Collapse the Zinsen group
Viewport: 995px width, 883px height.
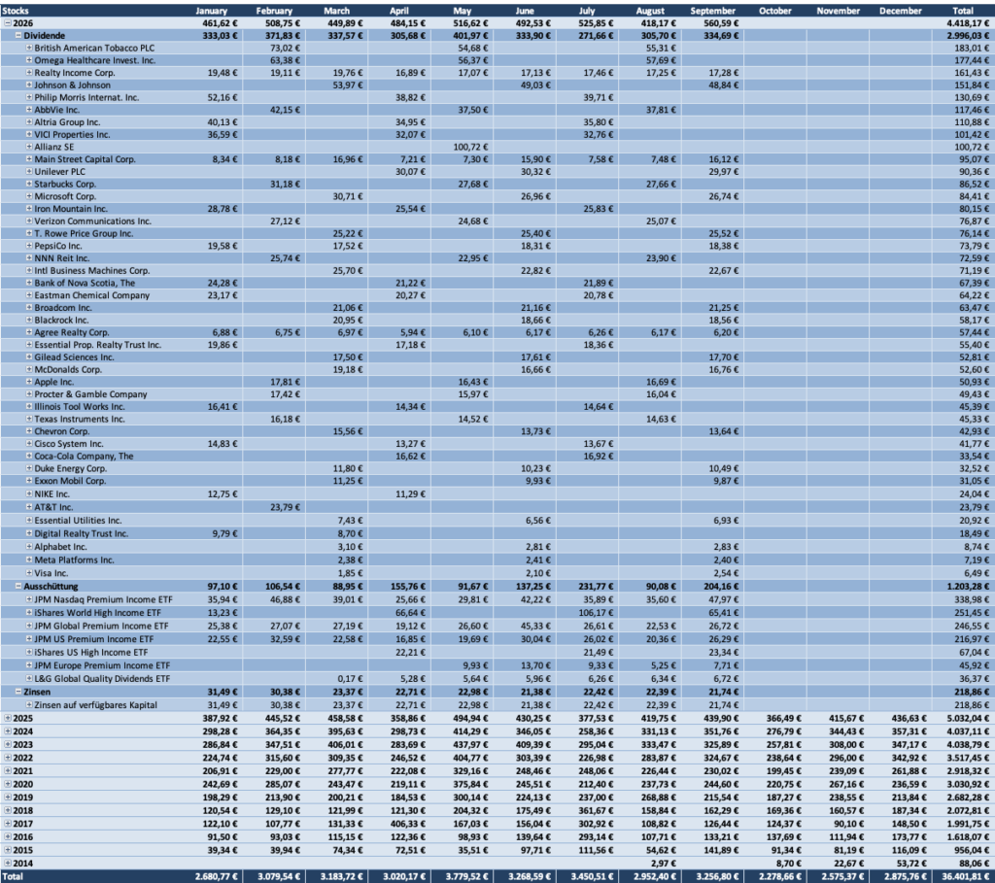[18, 692]
